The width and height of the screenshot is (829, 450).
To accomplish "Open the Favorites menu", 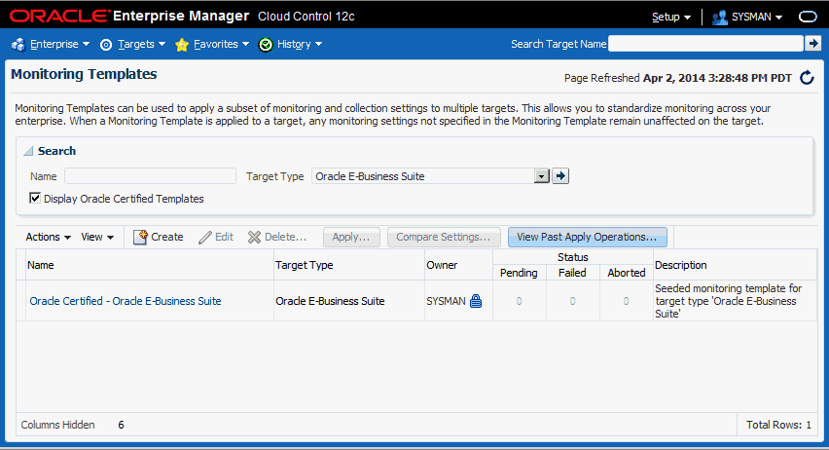I will 221,45.
